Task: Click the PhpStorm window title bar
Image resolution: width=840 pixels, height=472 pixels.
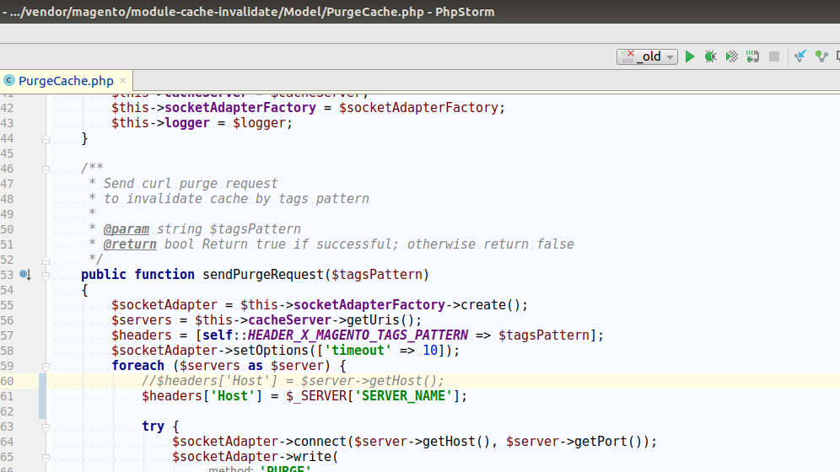Action: pyautogui.click(x=420, y=11)
